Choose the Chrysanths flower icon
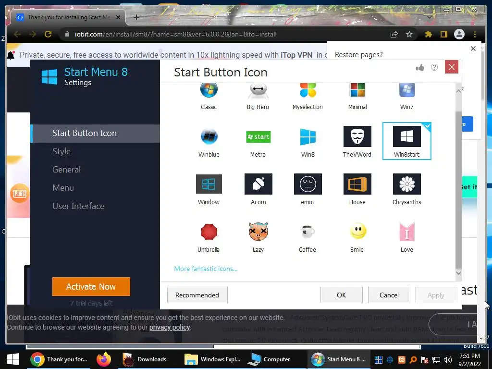The height and width of the screenshot is (369, 492). [406, 189]
